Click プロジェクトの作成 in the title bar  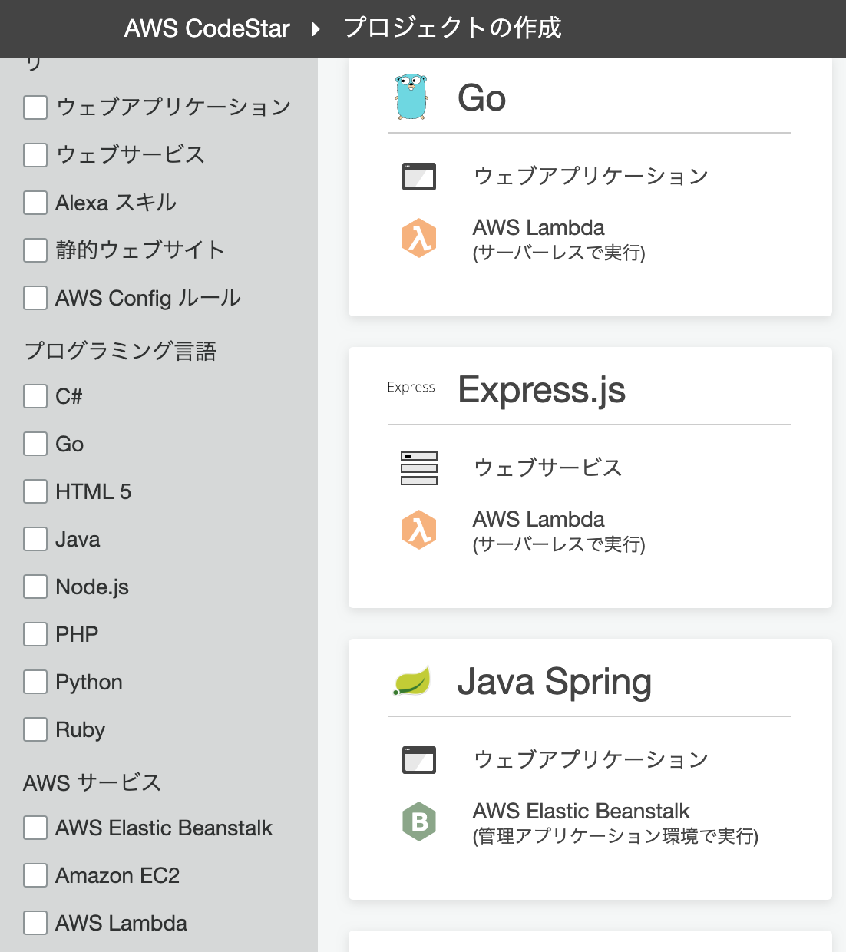point(454,28)
